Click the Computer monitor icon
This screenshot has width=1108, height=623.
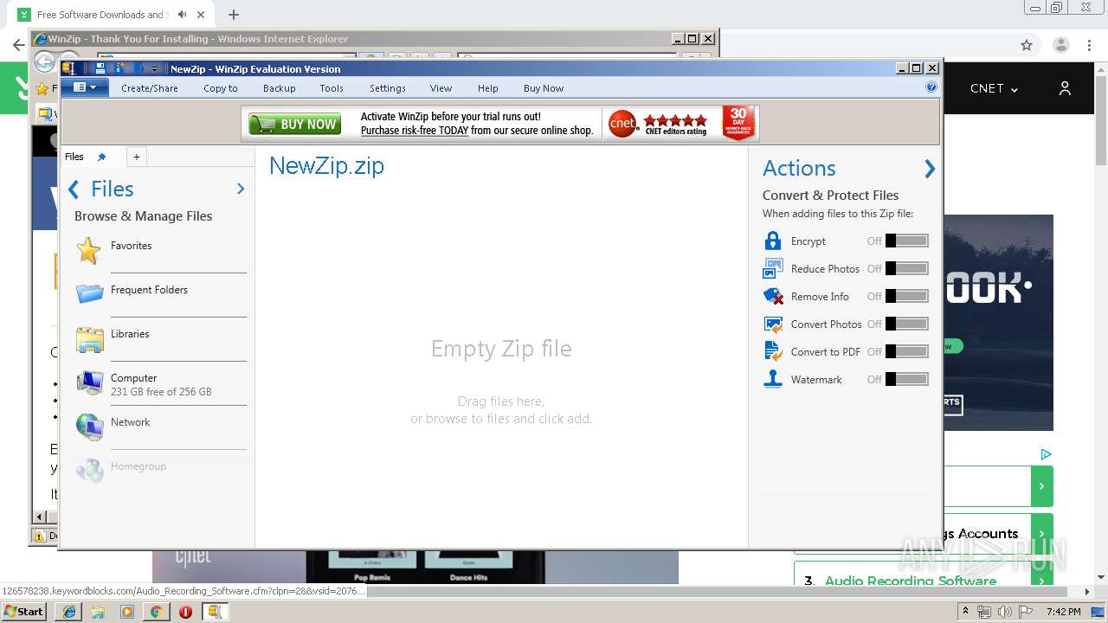tap(90, 382)
